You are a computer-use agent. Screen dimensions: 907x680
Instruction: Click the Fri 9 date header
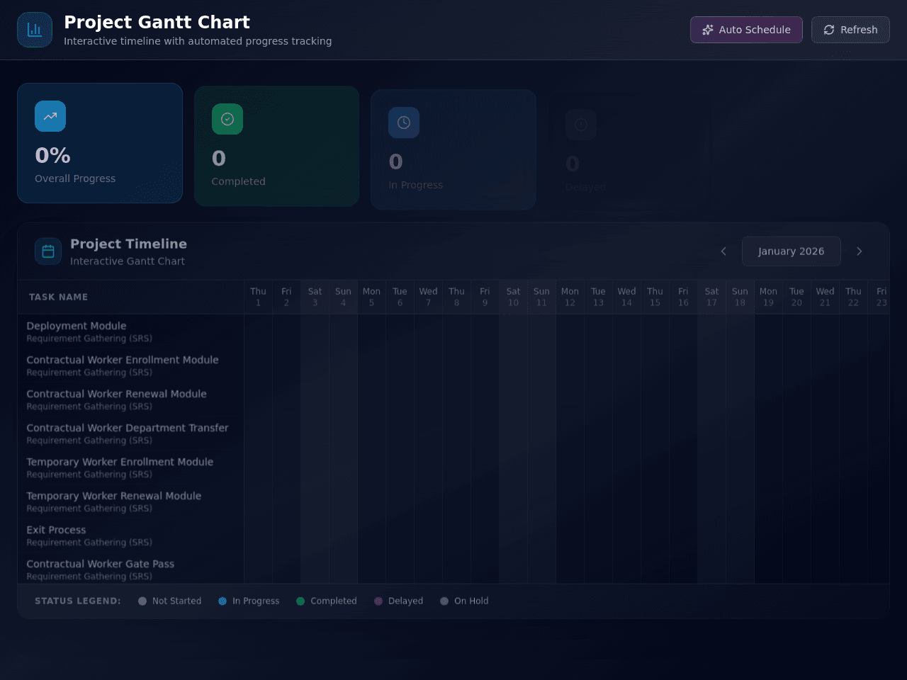485,297
